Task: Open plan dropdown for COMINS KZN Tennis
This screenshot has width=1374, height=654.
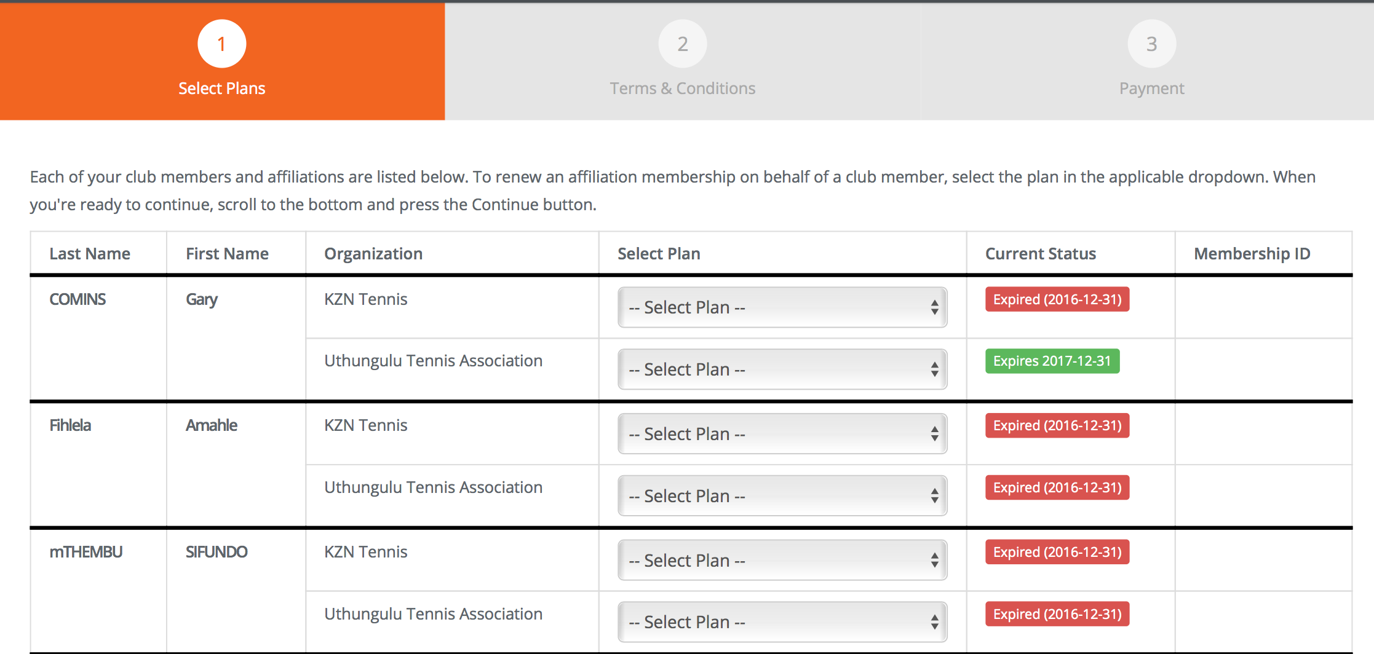Action: 782,307
